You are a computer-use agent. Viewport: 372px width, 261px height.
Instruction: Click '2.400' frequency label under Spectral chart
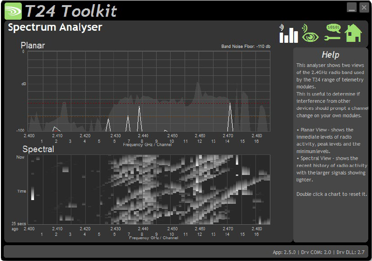[29, 229]
